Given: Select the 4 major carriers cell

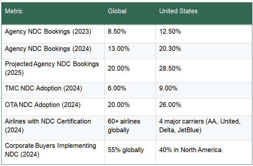Looking at the screenshot, I should point(199,125).
